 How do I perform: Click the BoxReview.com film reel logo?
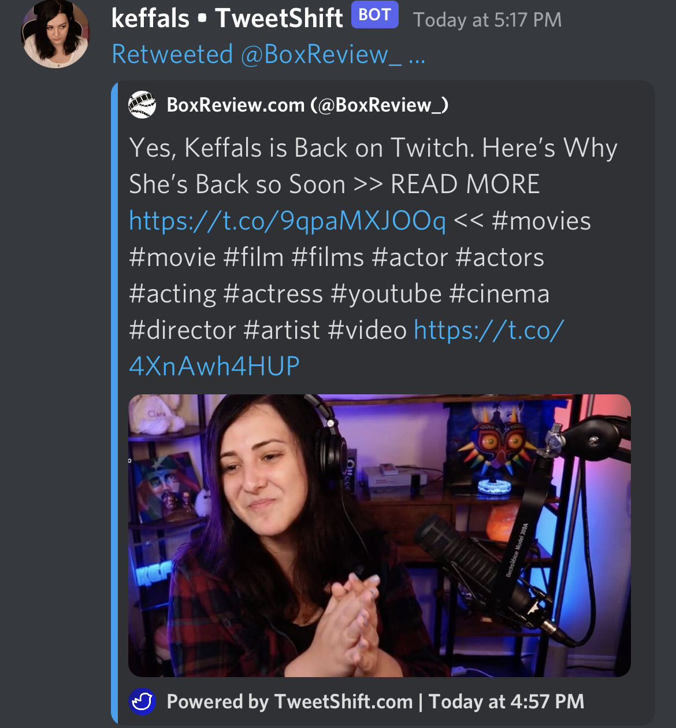[x=142, y=105]
